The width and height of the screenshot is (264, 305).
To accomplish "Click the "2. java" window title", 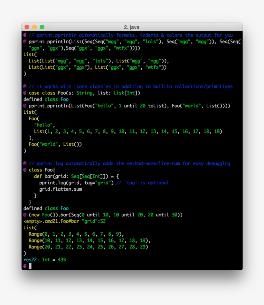I will click(132, 27).
